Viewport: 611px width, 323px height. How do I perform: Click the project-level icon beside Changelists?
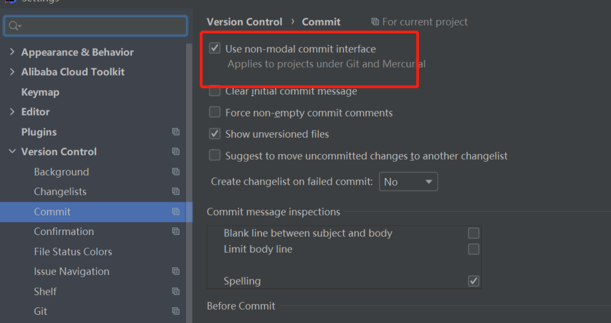[x=175, y=192]
